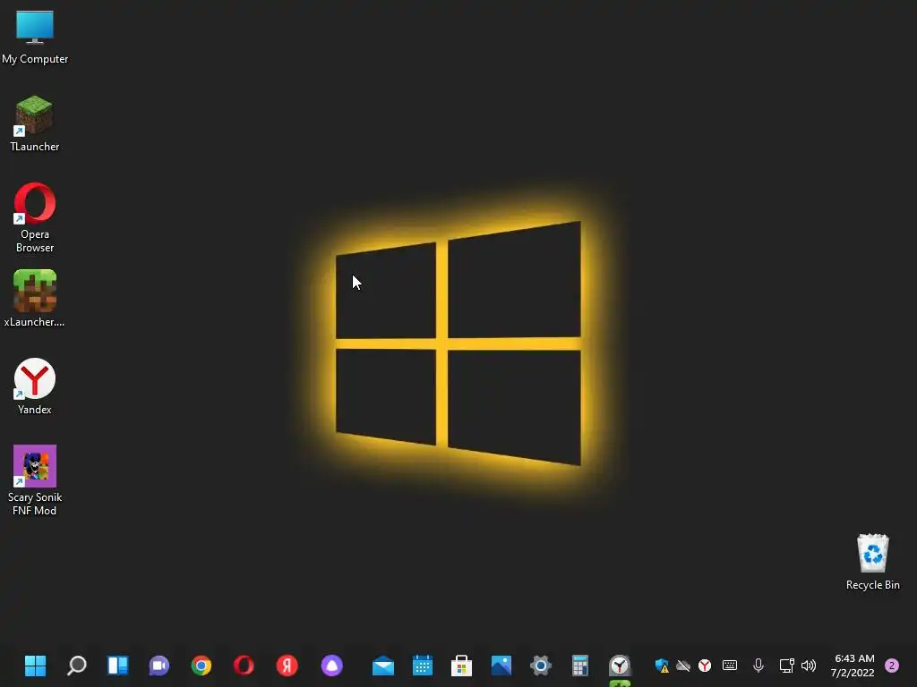Open Settings gear in taskbar
The height and width of the screenshot is (687, 917).
click(x=540, y=666)
